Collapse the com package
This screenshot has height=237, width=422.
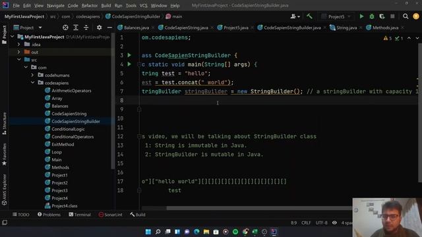(x=26, y=67)
